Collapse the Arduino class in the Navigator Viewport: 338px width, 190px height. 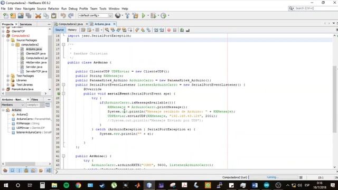click(x=3, y=110)
